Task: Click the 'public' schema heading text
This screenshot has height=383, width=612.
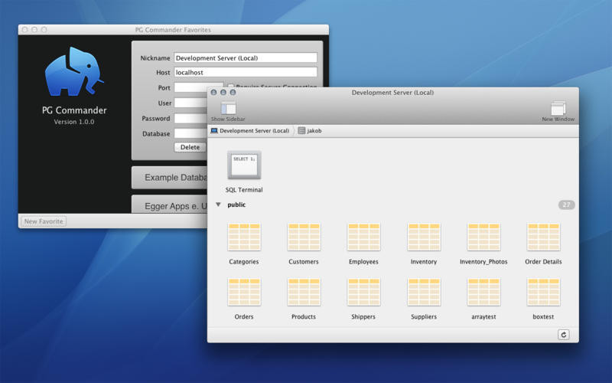Action: click(x=236, y=205)
